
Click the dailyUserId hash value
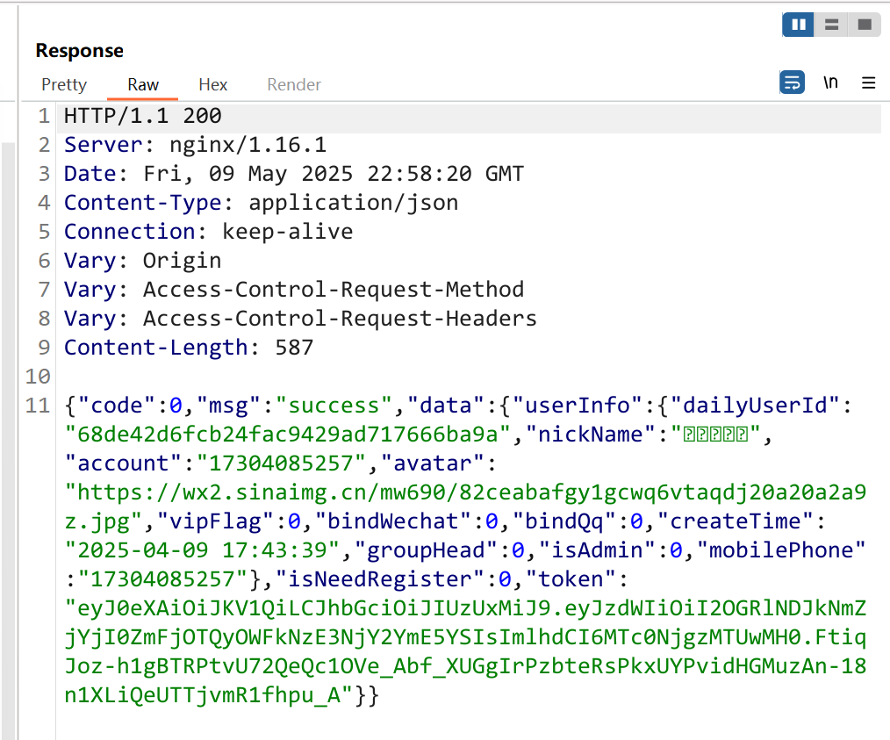point(288,435)
